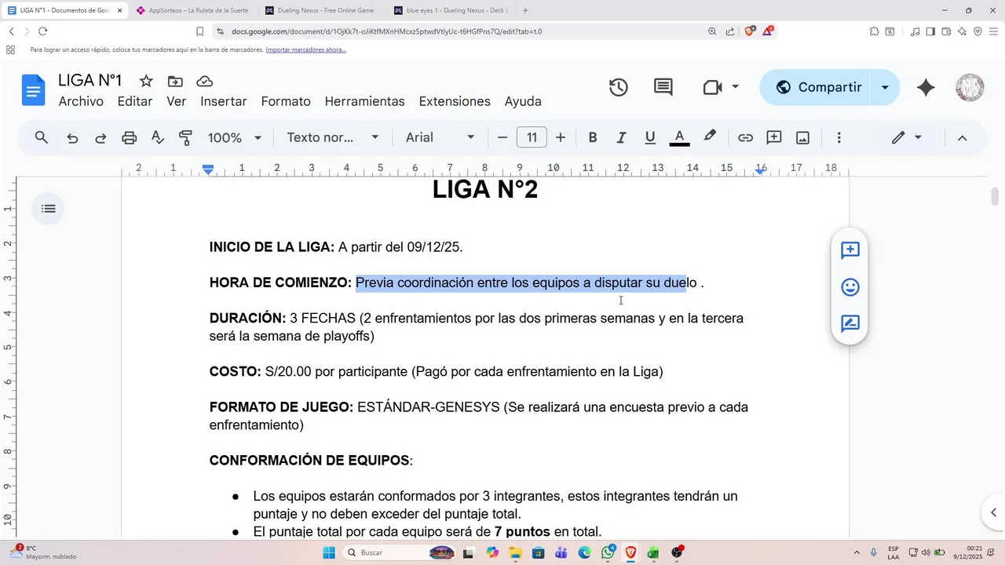Open the Texto normal style dropdown
The width and height of the screenshot is (1005, 565).
tap(333, 137)
